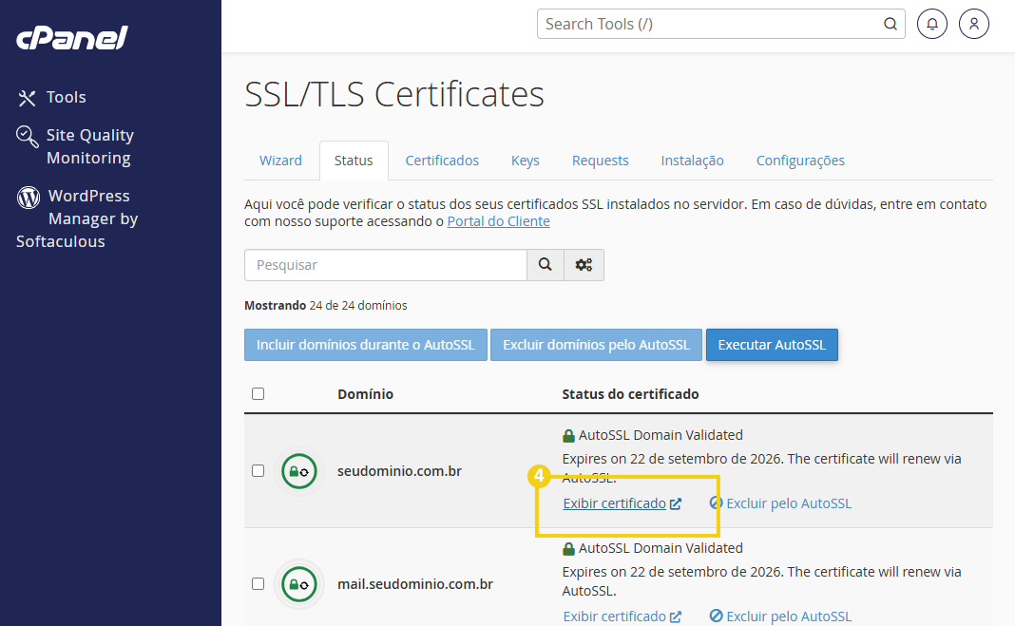Click into the Pesquisar domain field

tap(386, 265)
